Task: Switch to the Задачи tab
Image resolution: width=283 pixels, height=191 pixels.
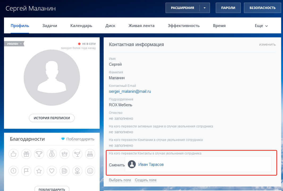Action: coord(50,26)
